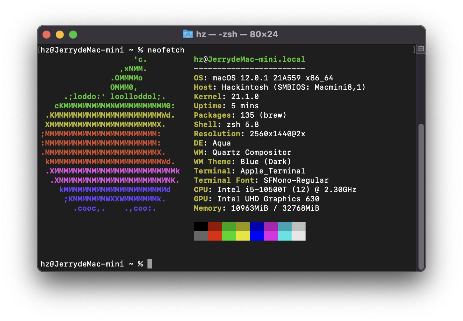This screenshot has height=321, width=463.
Task: Click the vertical scrollbar thumb
Action: 421,197
